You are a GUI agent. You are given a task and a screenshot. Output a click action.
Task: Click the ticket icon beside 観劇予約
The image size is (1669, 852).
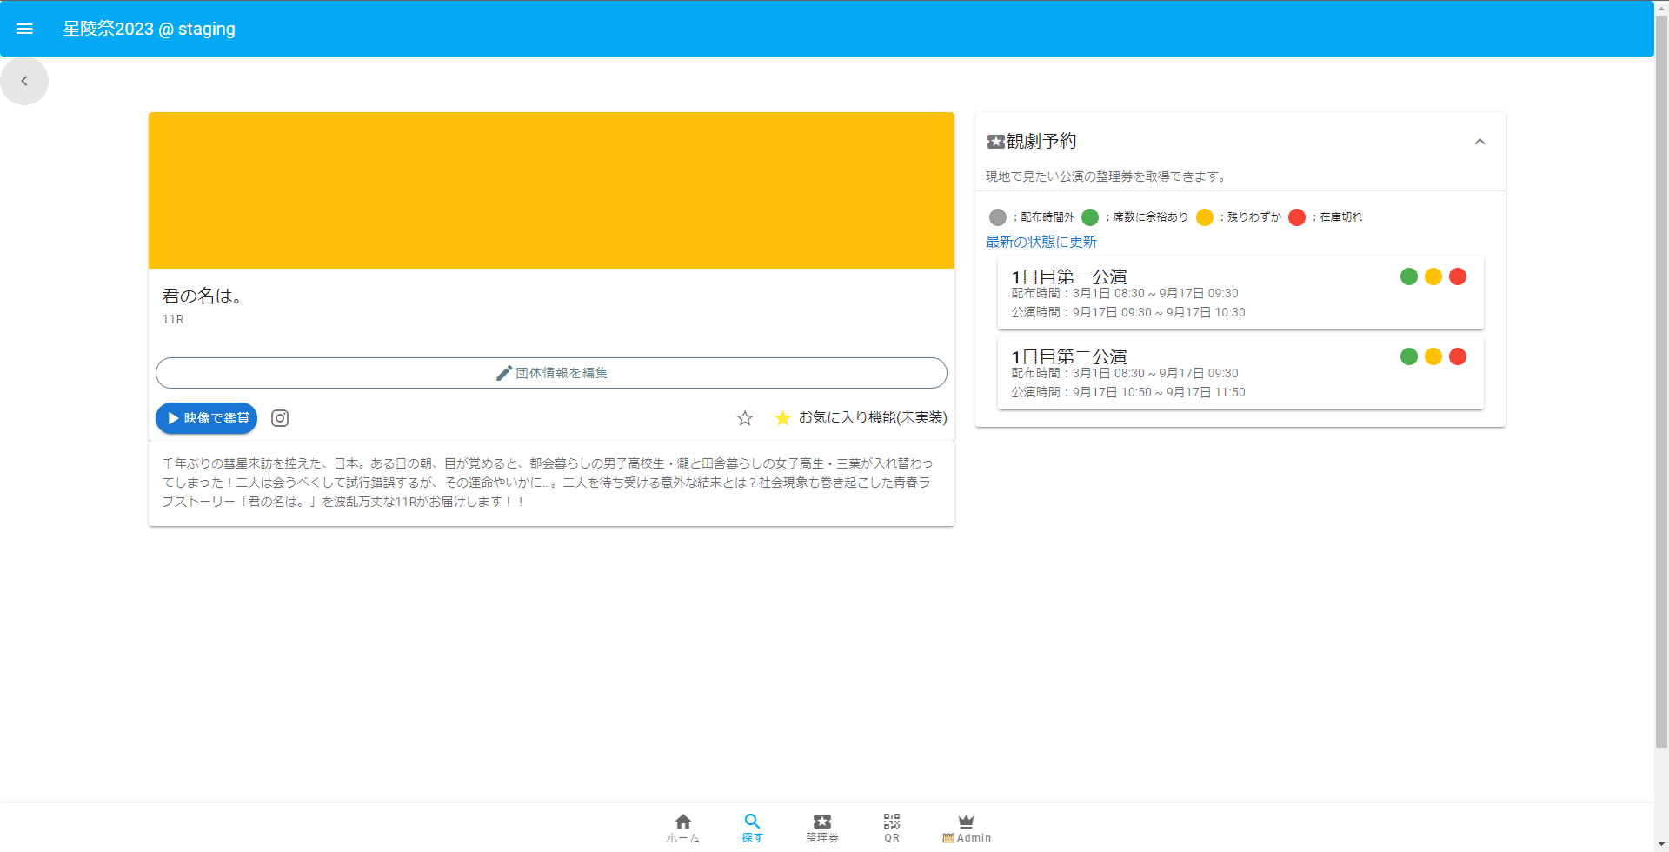(996, 141)
